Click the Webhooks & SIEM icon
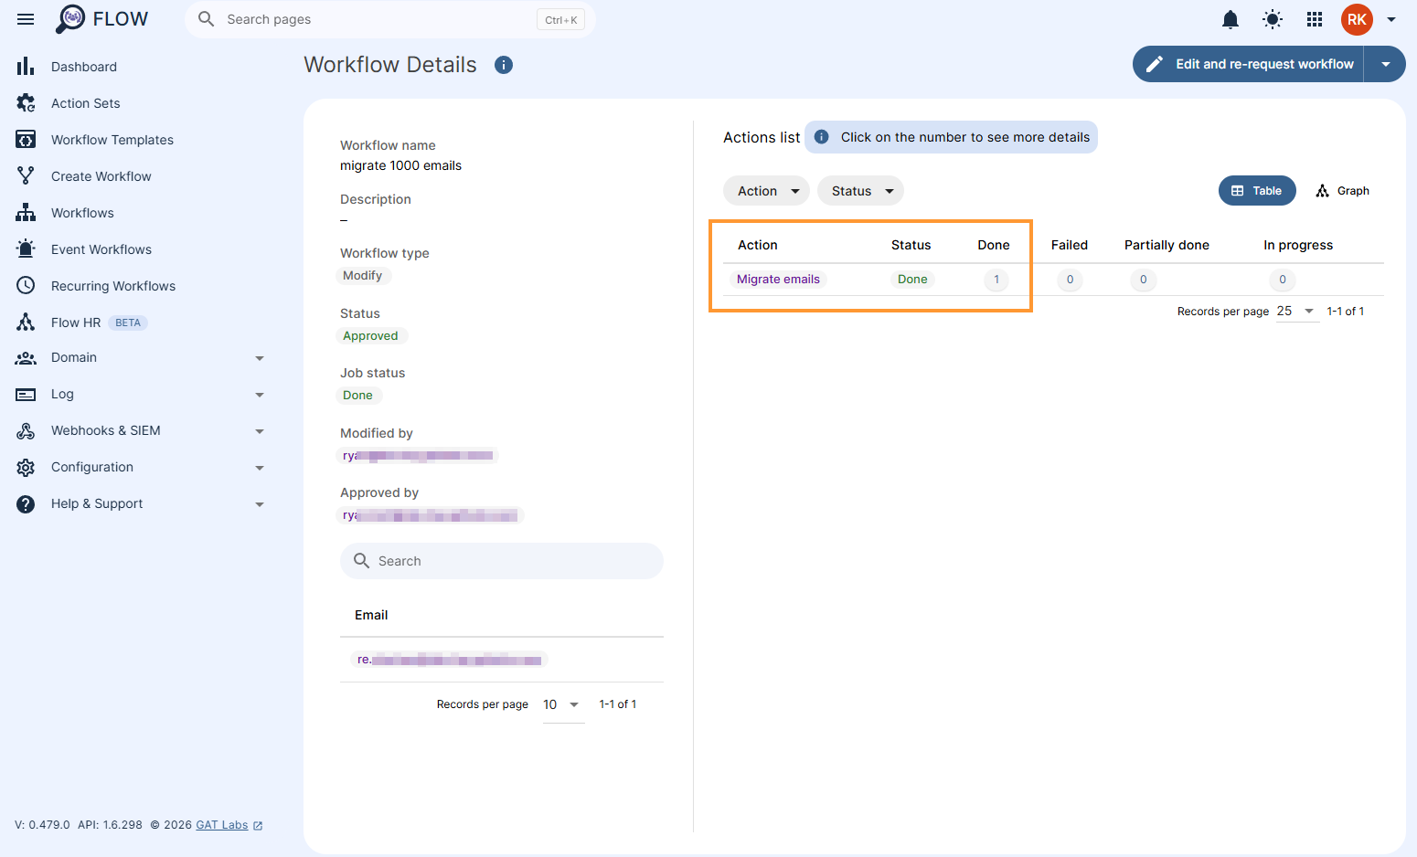Viewport: 1417px width, 857px height. pyautogui.click(x=26, y=431)
